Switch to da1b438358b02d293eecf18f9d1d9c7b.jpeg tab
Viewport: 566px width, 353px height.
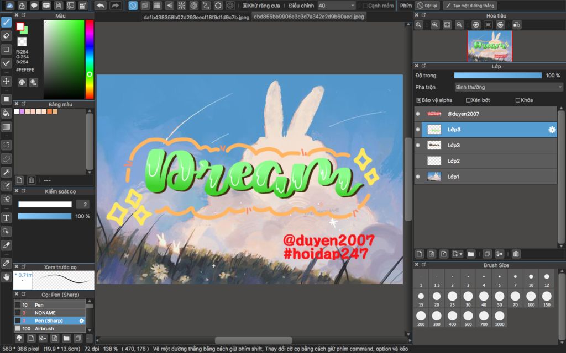coord(196,17)
